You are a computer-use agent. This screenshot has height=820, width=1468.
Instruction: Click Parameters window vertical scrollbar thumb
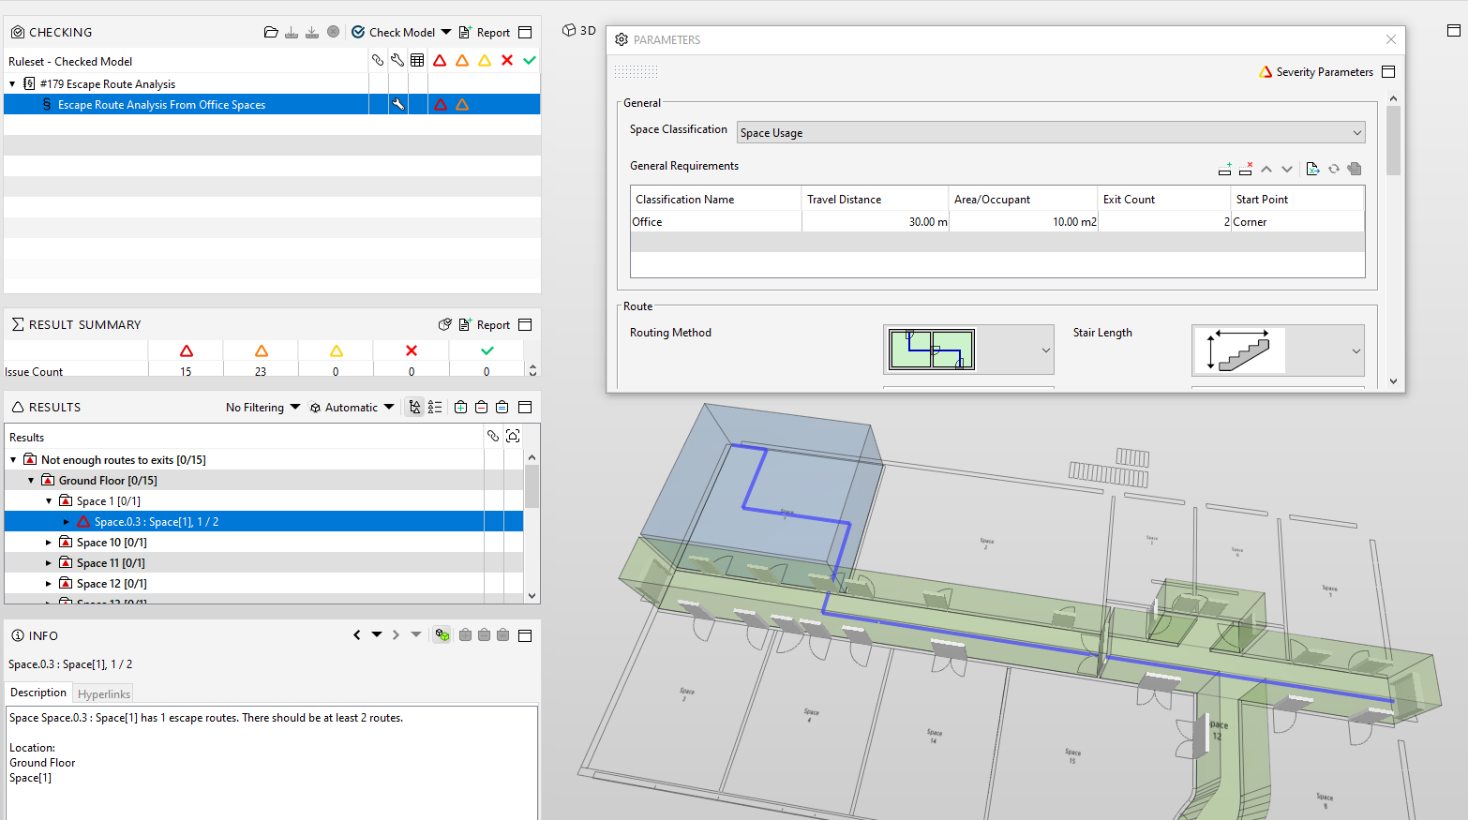pos(1393,141)
